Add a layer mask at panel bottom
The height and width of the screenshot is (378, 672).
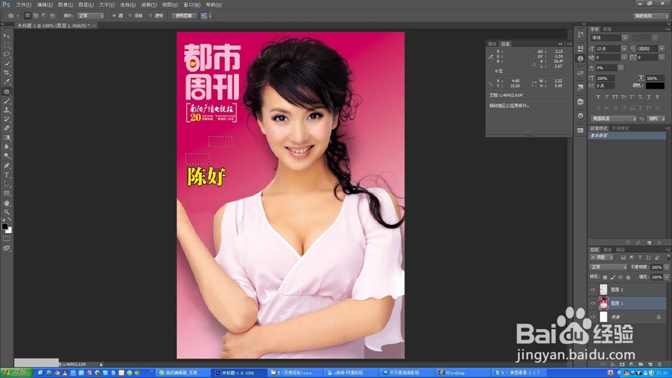click(622, 365)
